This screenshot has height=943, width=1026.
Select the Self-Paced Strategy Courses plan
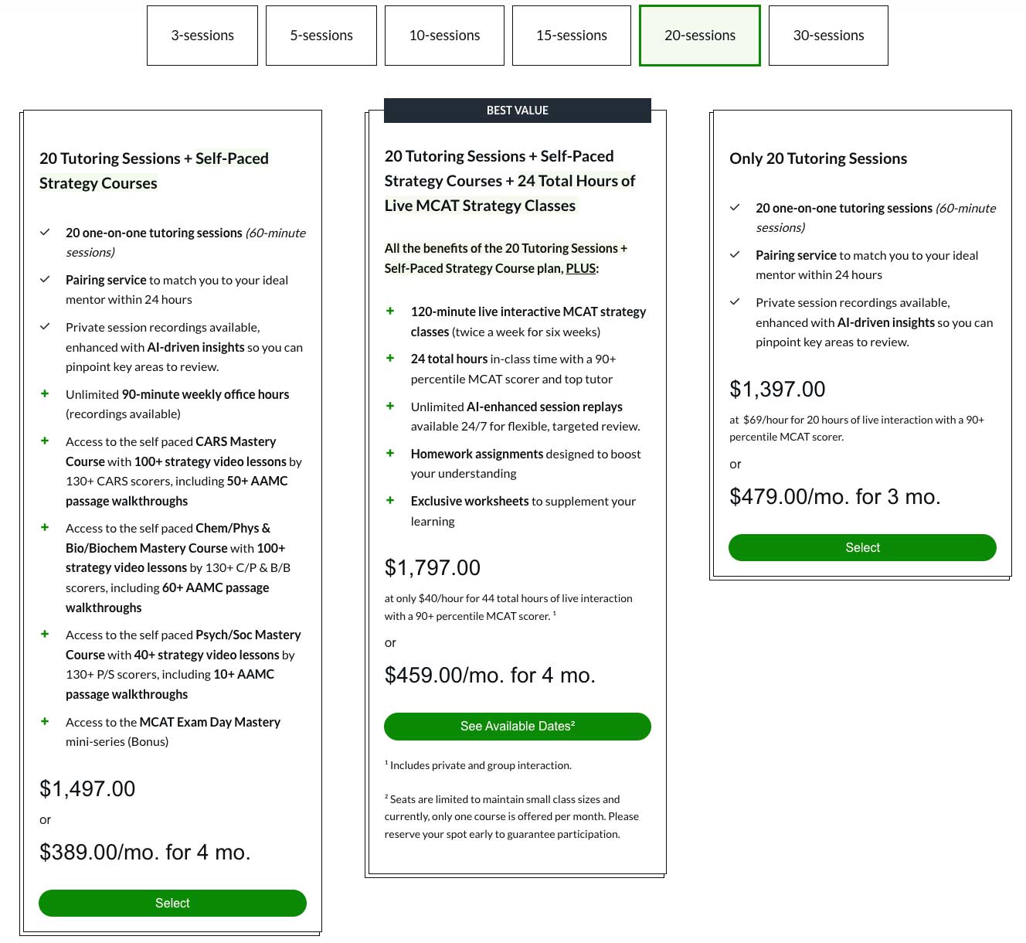(x=172, y=903)
